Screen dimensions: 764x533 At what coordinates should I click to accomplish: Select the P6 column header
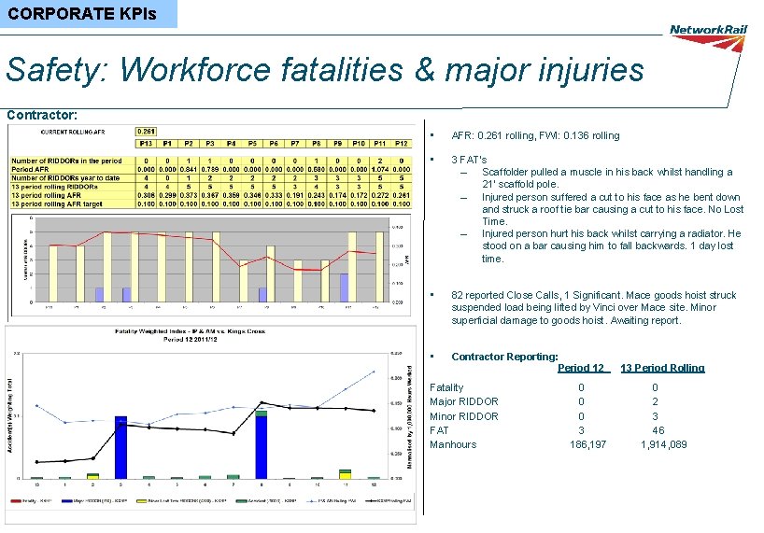(274, 144)
